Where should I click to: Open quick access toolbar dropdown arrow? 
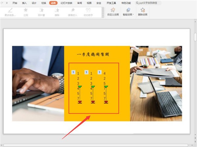[7, 3]
